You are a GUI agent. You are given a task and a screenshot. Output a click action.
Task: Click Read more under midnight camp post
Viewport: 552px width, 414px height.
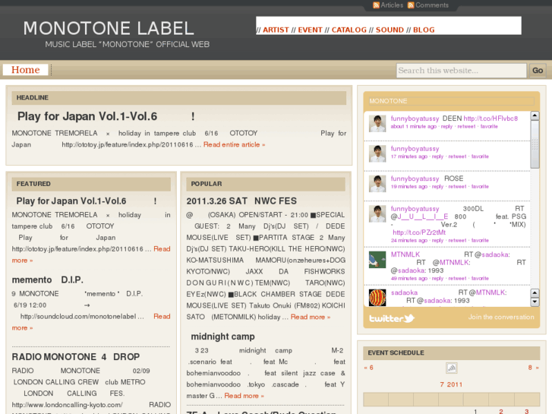(244, 396)
